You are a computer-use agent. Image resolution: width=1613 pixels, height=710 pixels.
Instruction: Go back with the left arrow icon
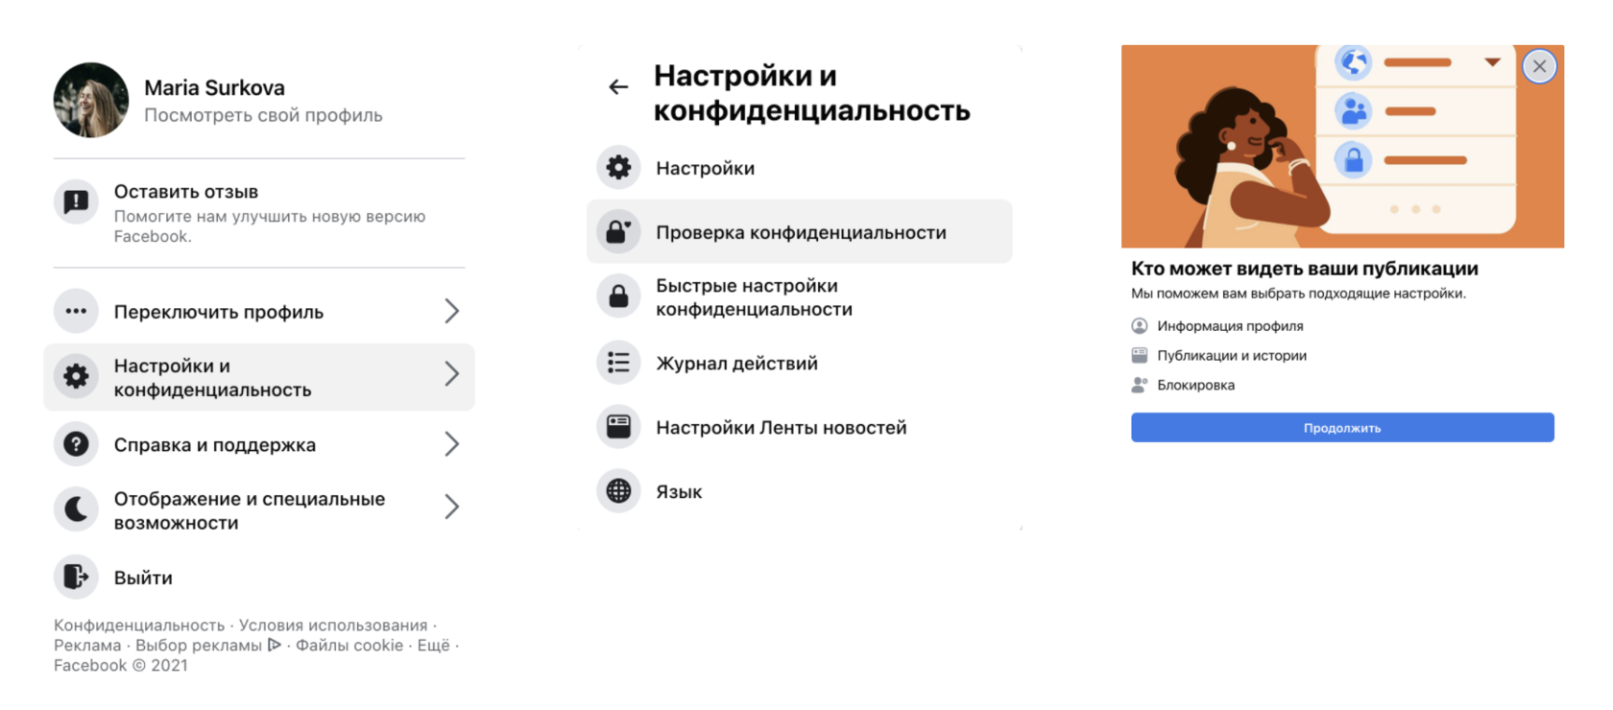pyautogui.click(x=618, y=87)
